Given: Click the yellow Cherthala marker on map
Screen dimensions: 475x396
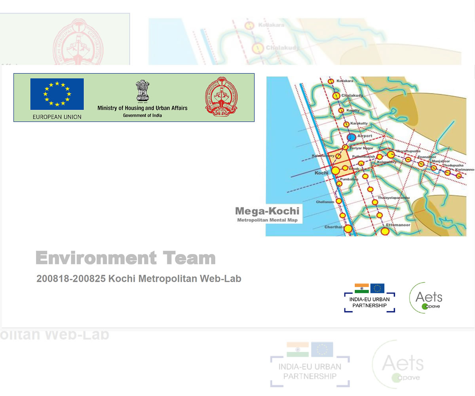Looking at the screenshot, I should [348, 228].
